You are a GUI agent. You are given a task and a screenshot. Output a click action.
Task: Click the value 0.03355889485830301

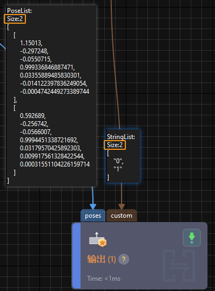click(51, 75)
